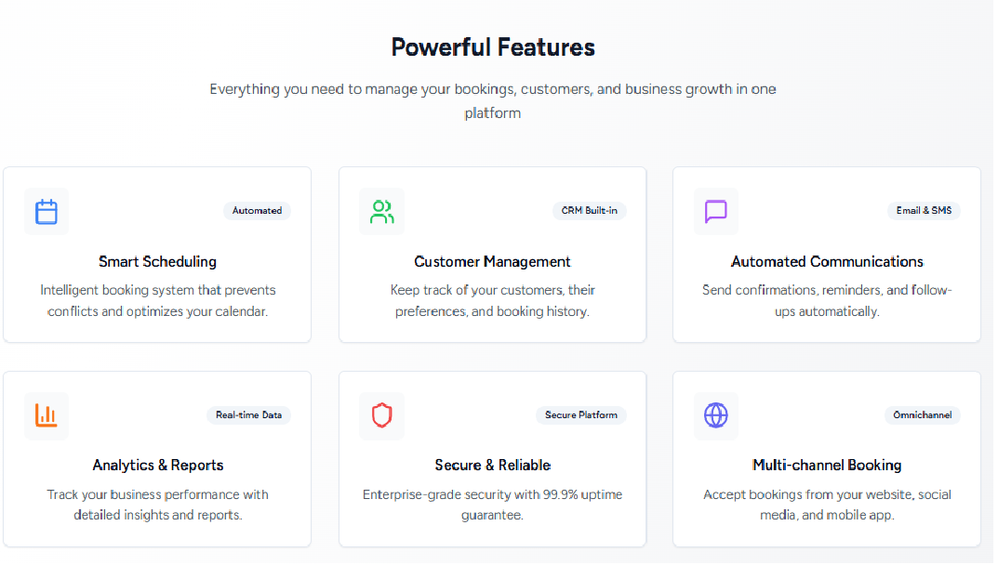This screenshot has width=998, height=565.
Task: Click the orange bar chart analytics icon
Action: [47, 415]
